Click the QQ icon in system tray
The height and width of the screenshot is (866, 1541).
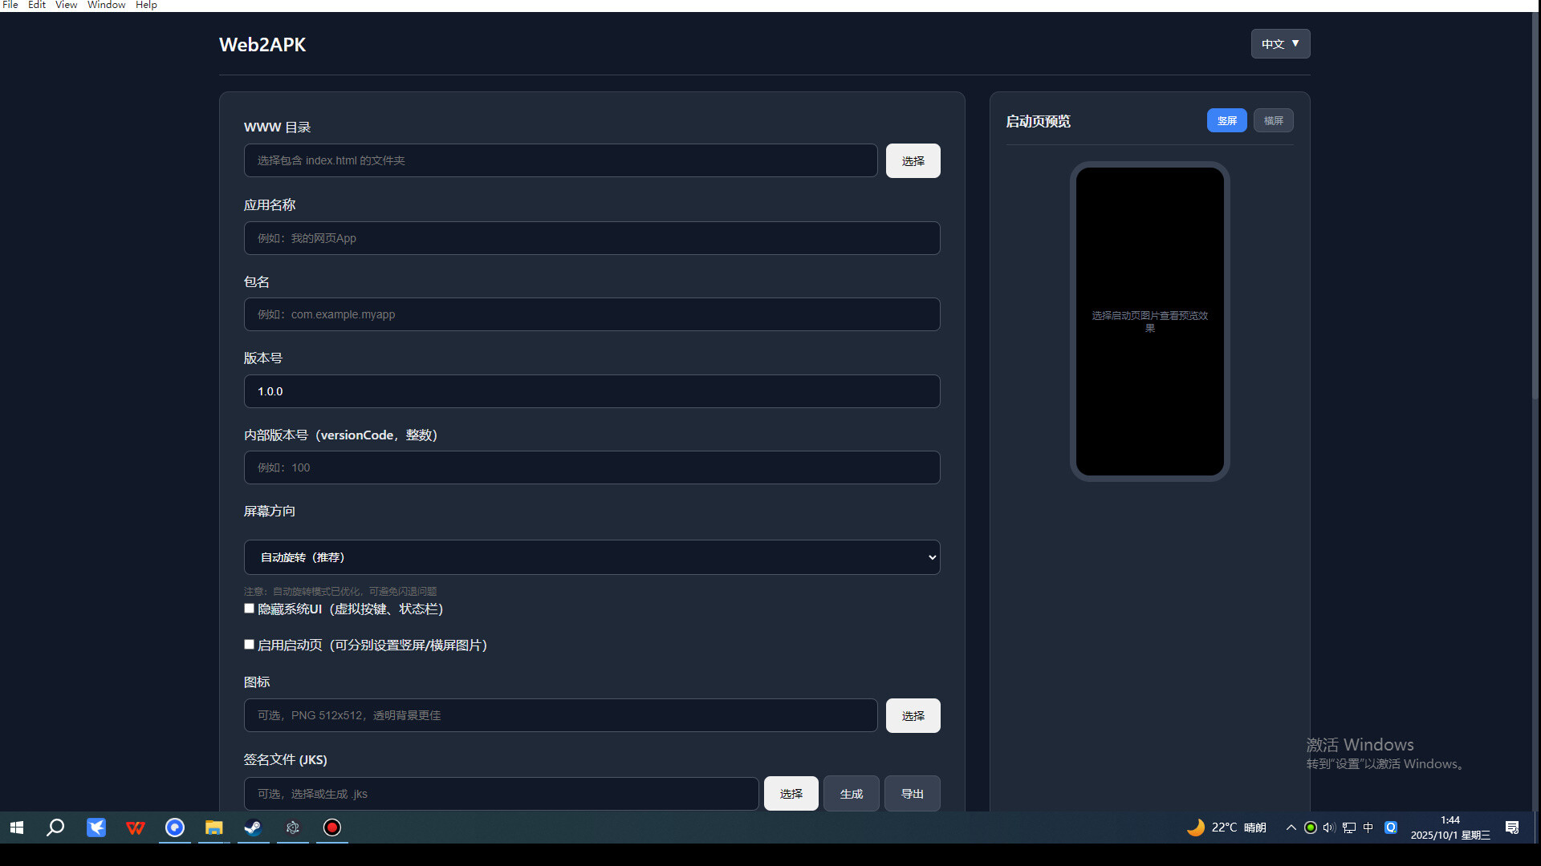click(x=1390, y=828)
